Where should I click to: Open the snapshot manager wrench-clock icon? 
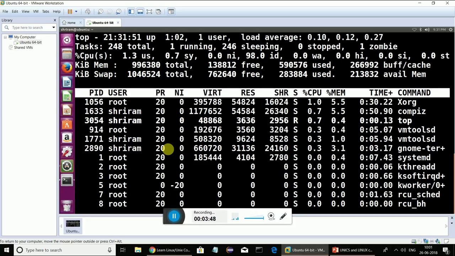coord(119,12)
